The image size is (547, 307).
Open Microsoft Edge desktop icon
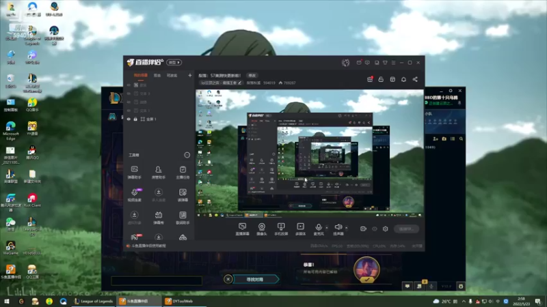11,130
